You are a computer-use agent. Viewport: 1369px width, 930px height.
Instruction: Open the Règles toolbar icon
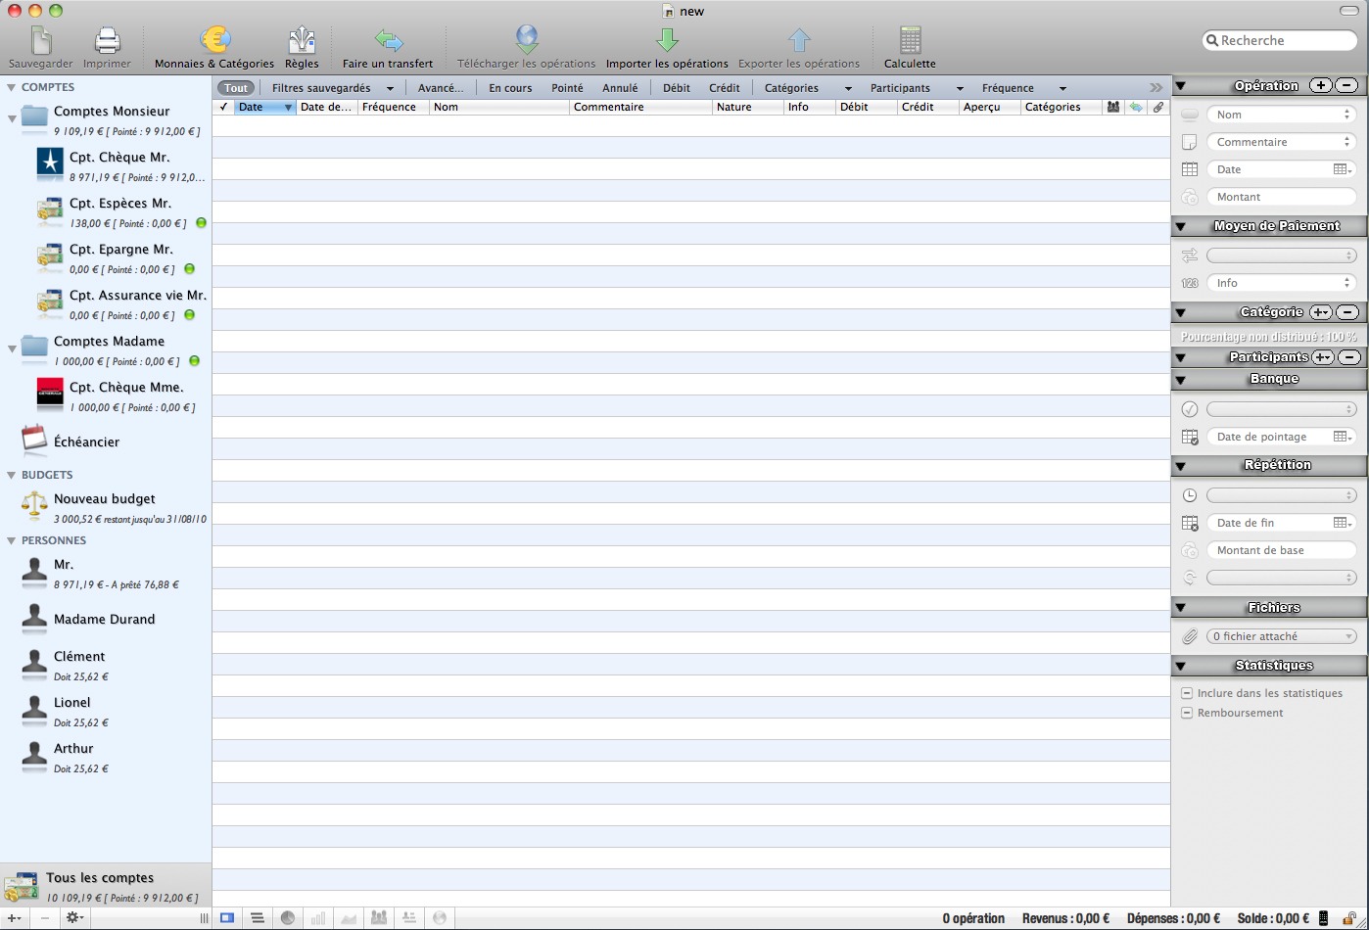[x=302, y=41]
